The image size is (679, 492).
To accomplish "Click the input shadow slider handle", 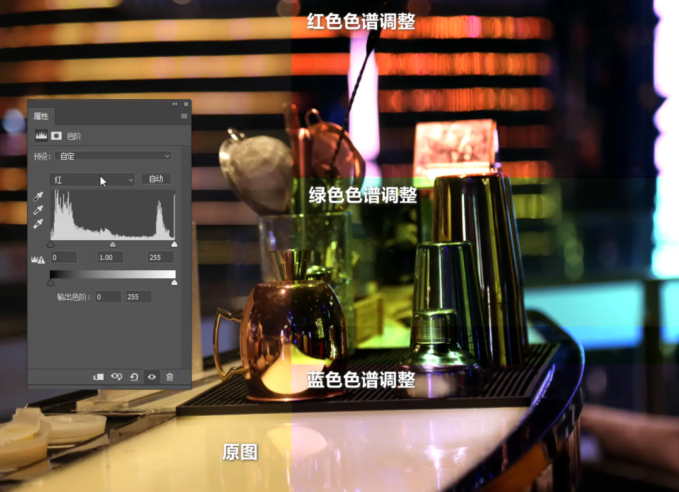I will (x=51, y=244).
